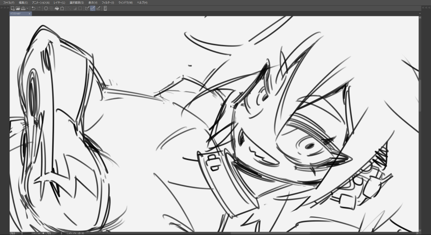
Task: Open the アニメーション(A) menu
Action: (41, 2)
